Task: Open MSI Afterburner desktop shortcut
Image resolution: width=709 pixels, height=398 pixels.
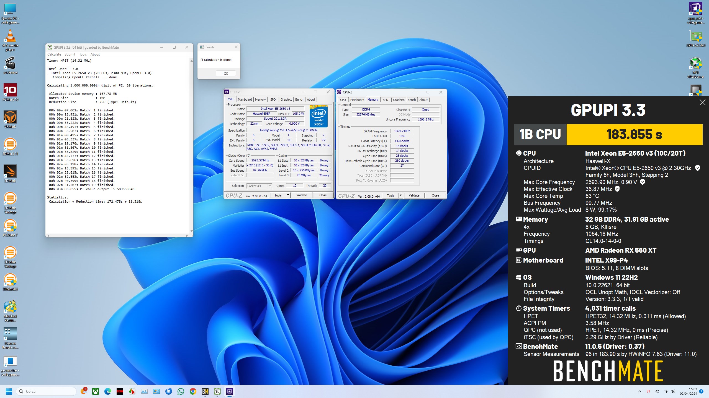Action: coord(695,67)
